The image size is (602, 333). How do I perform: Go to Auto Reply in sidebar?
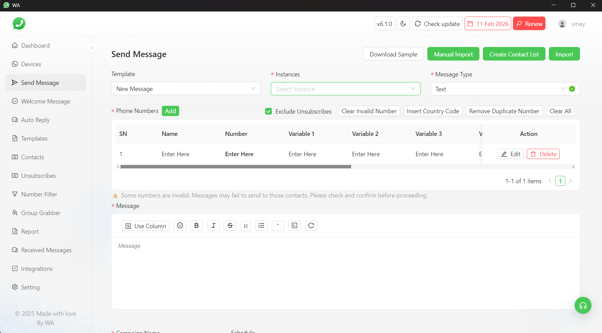tap(35, 120)
